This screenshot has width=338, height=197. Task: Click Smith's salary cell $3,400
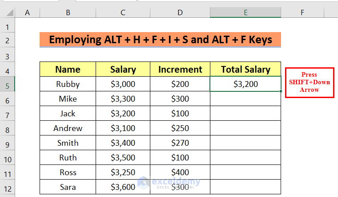point(123,143)
